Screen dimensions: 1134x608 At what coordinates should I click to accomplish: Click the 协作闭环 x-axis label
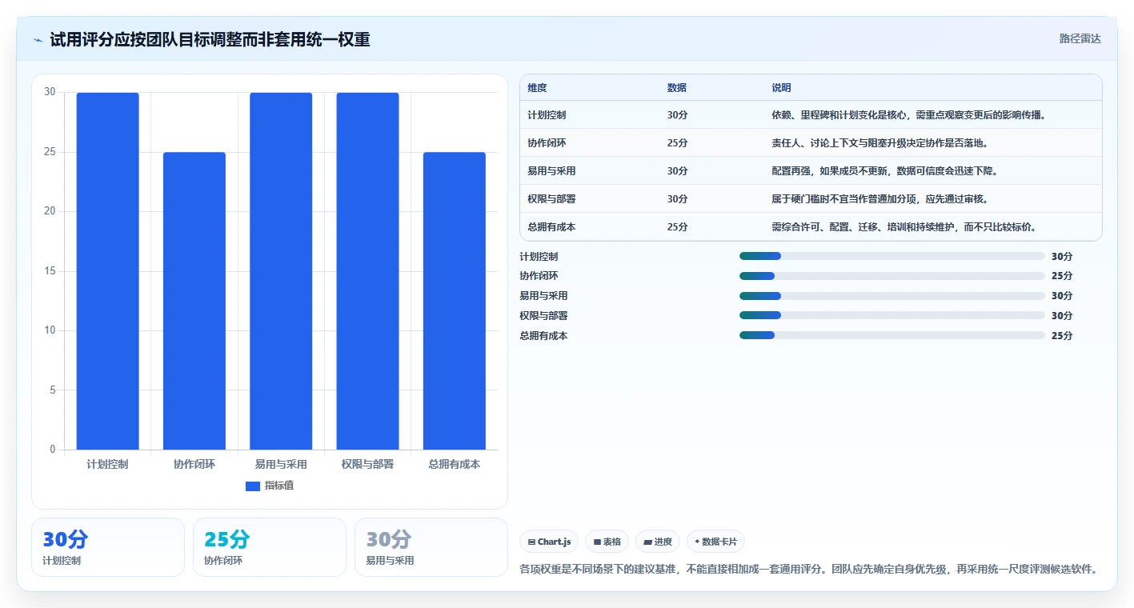(194, 464)
